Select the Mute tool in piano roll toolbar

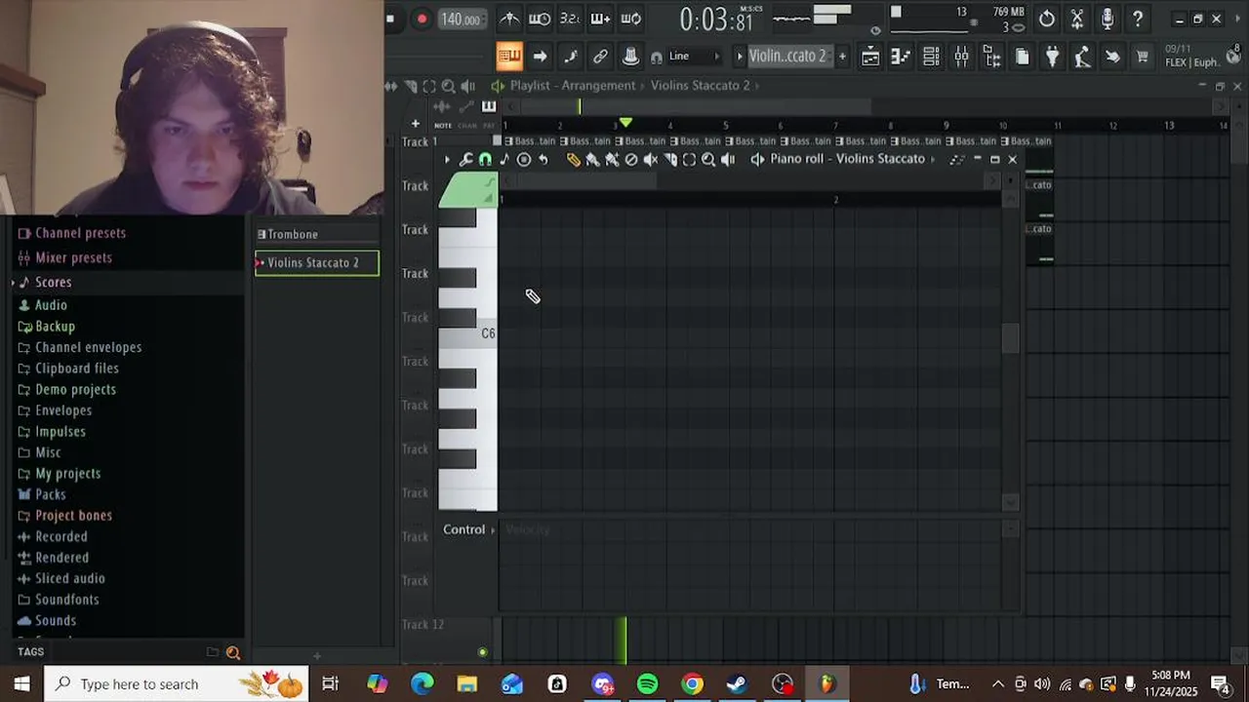[650, 159]
